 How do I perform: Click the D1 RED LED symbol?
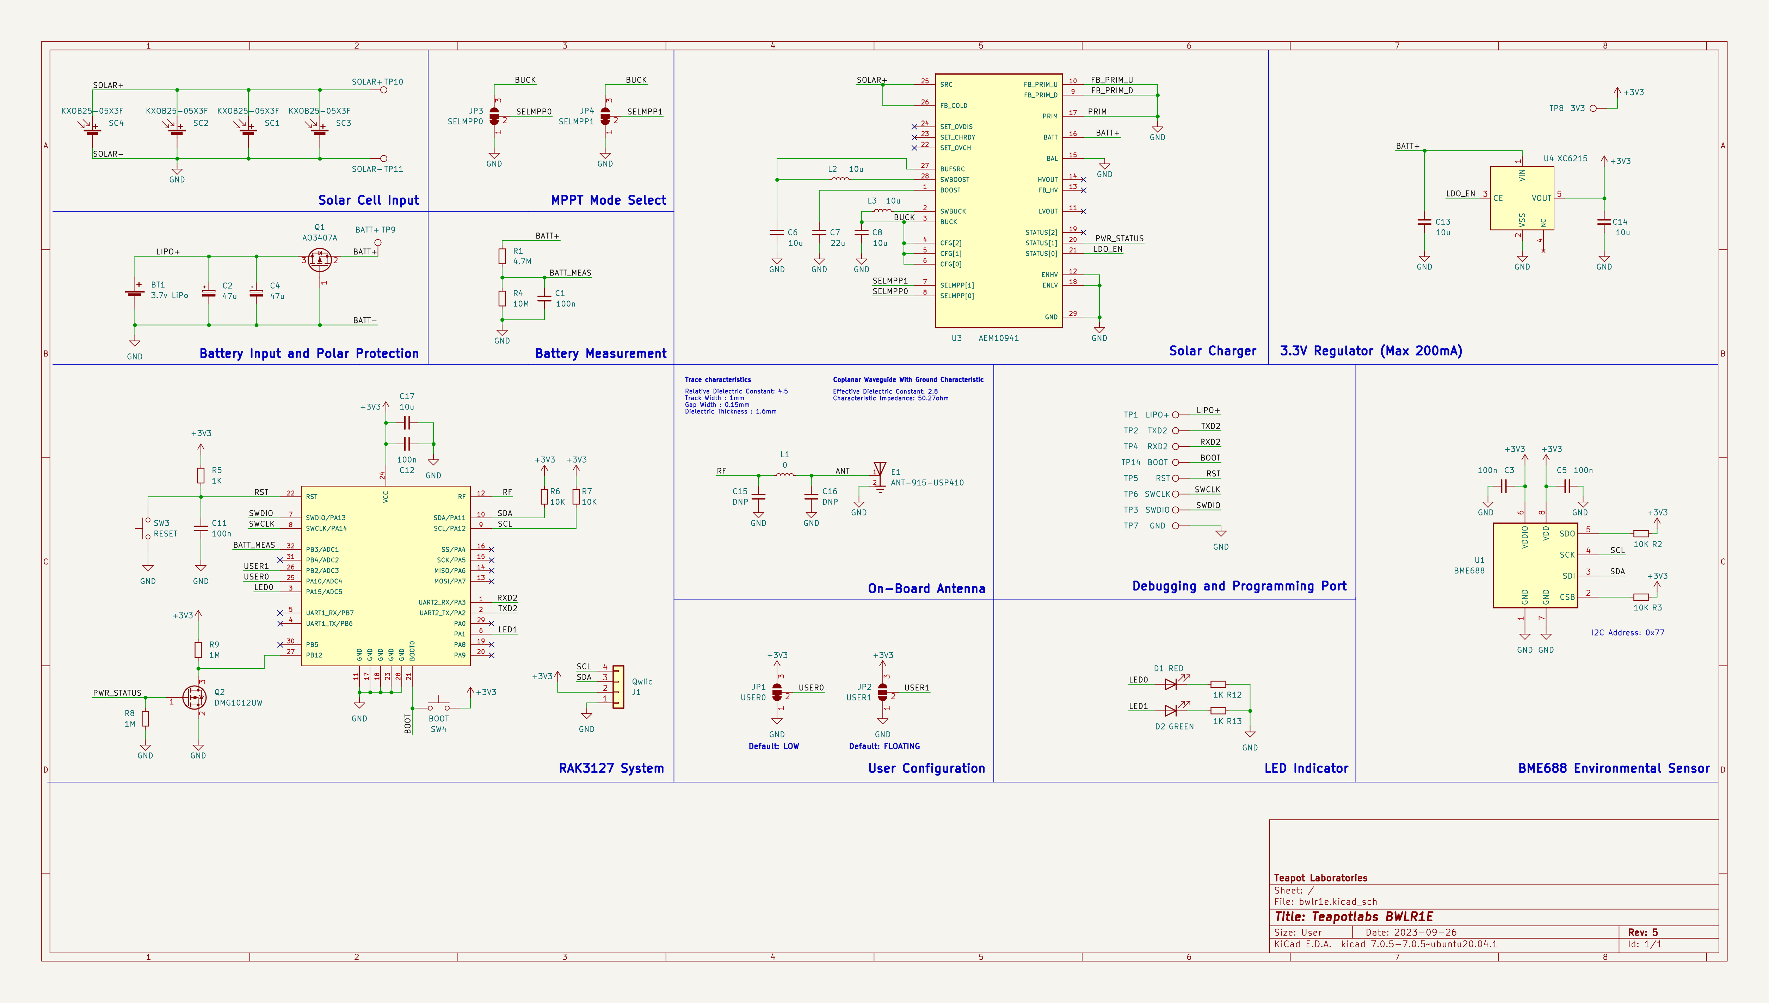pyautogui.click(x=1171, y=684)
